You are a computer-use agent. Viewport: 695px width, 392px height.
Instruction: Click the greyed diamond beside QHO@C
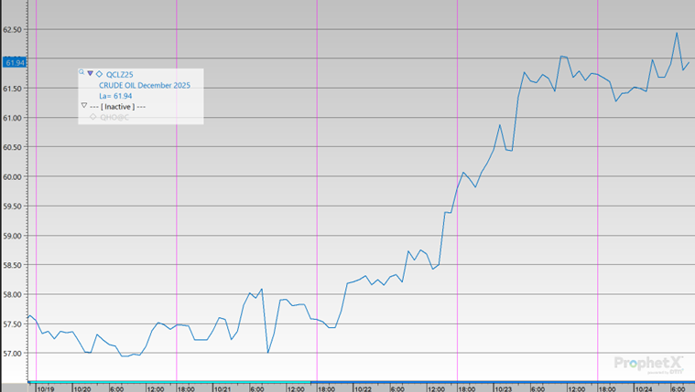[93, 117]
